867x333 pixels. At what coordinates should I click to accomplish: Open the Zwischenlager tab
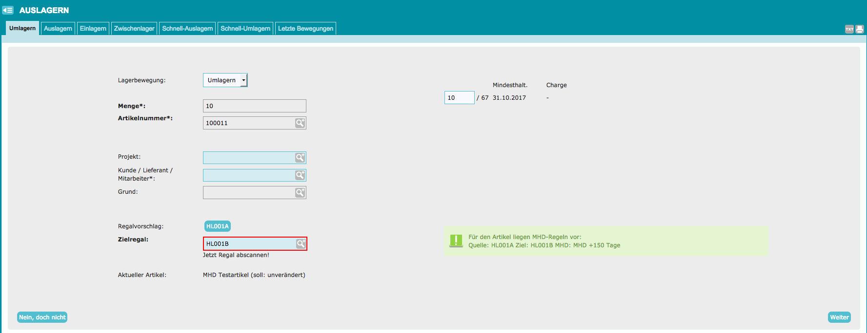tap(134, 28)
